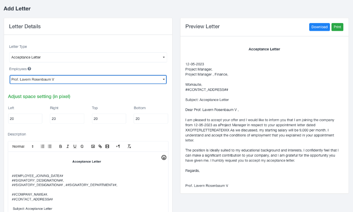Viewport: 353px width, 212px height.
Task: Toggle strikethrough text formatting
Action: pyautogui.click(x=82, y=147)
